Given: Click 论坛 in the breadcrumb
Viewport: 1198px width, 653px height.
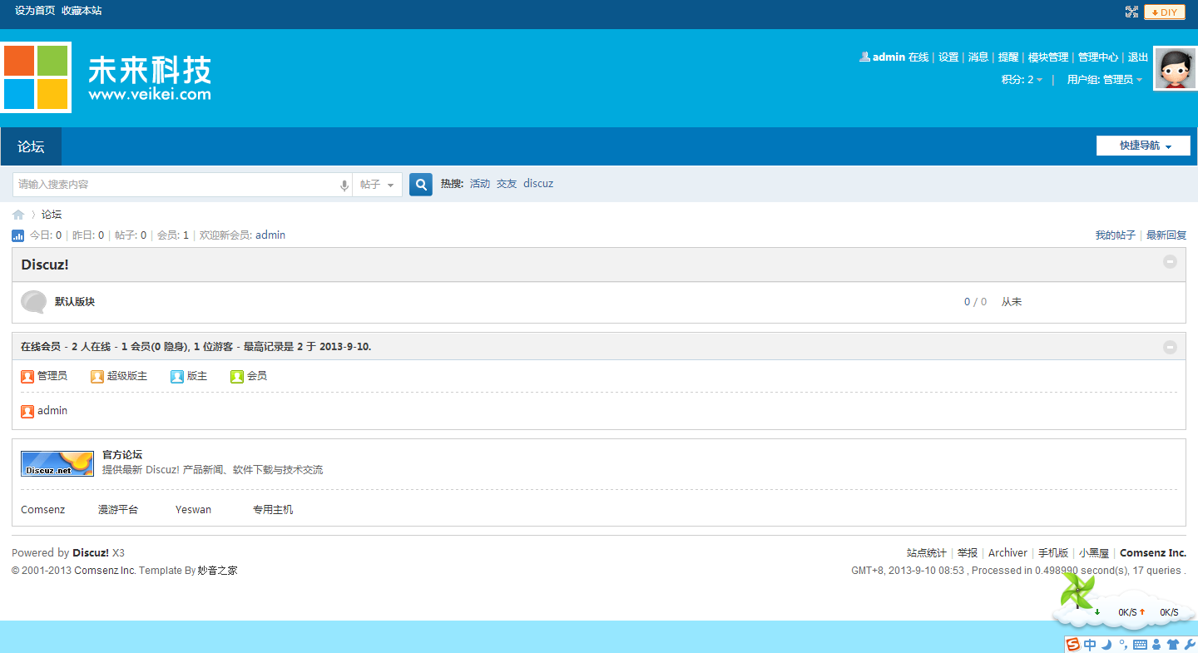Looking at the screenshot, I should click(52, 215).
